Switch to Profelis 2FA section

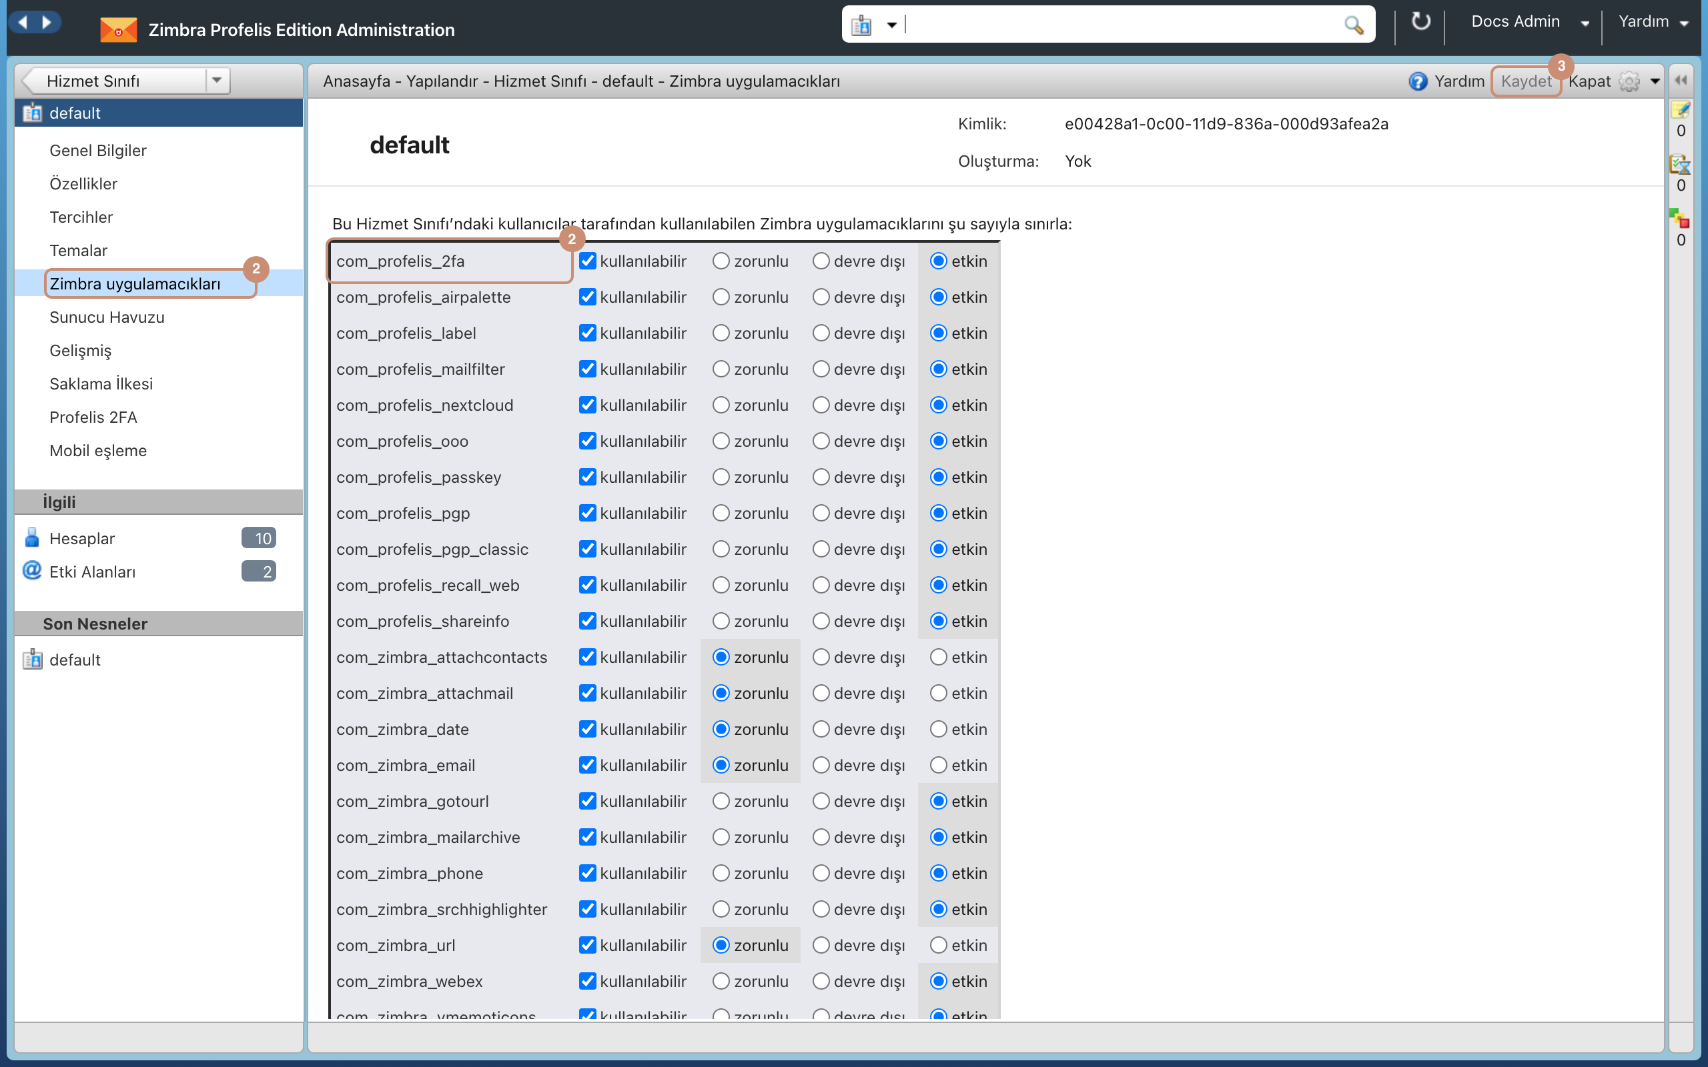pyautogui.click(x=93, y=417)
